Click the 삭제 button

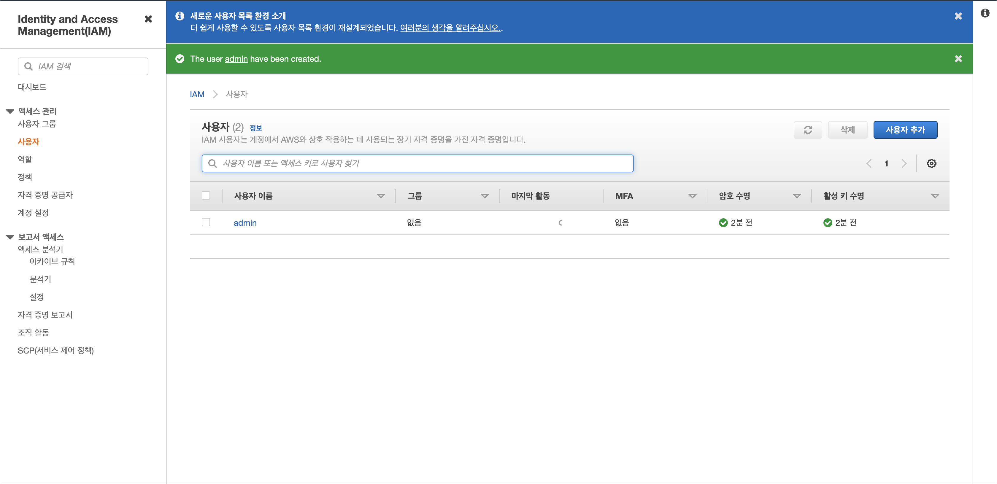pos(847,130)
